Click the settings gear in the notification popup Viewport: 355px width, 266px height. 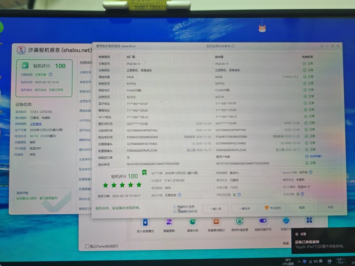297,234
